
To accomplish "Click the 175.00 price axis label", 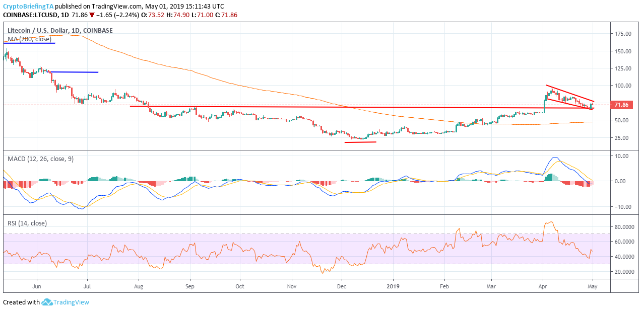I will click(623, 34).
